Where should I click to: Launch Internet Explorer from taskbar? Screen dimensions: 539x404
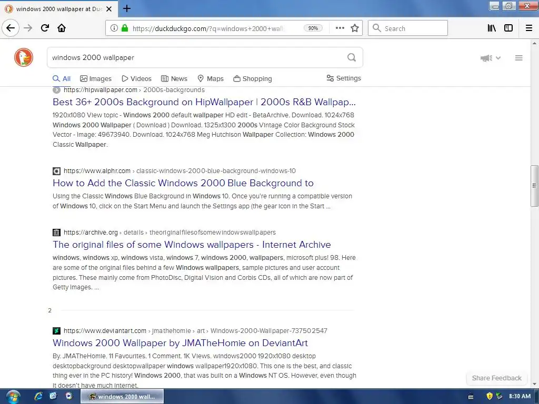pos(38,396)
